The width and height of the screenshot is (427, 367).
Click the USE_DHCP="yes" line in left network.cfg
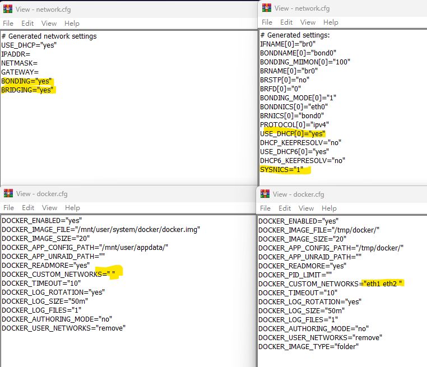click(29, 45)
